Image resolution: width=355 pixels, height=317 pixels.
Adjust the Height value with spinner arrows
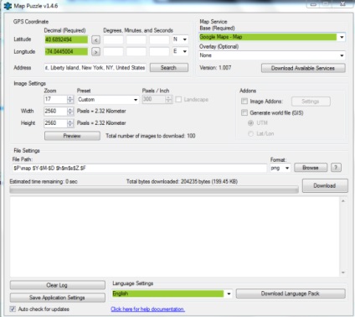tap(70, 123)
